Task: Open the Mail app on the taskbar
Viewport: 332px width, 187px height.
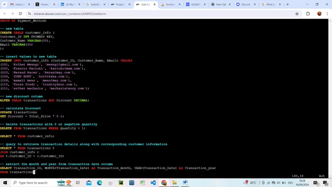Action: point(89,183)
